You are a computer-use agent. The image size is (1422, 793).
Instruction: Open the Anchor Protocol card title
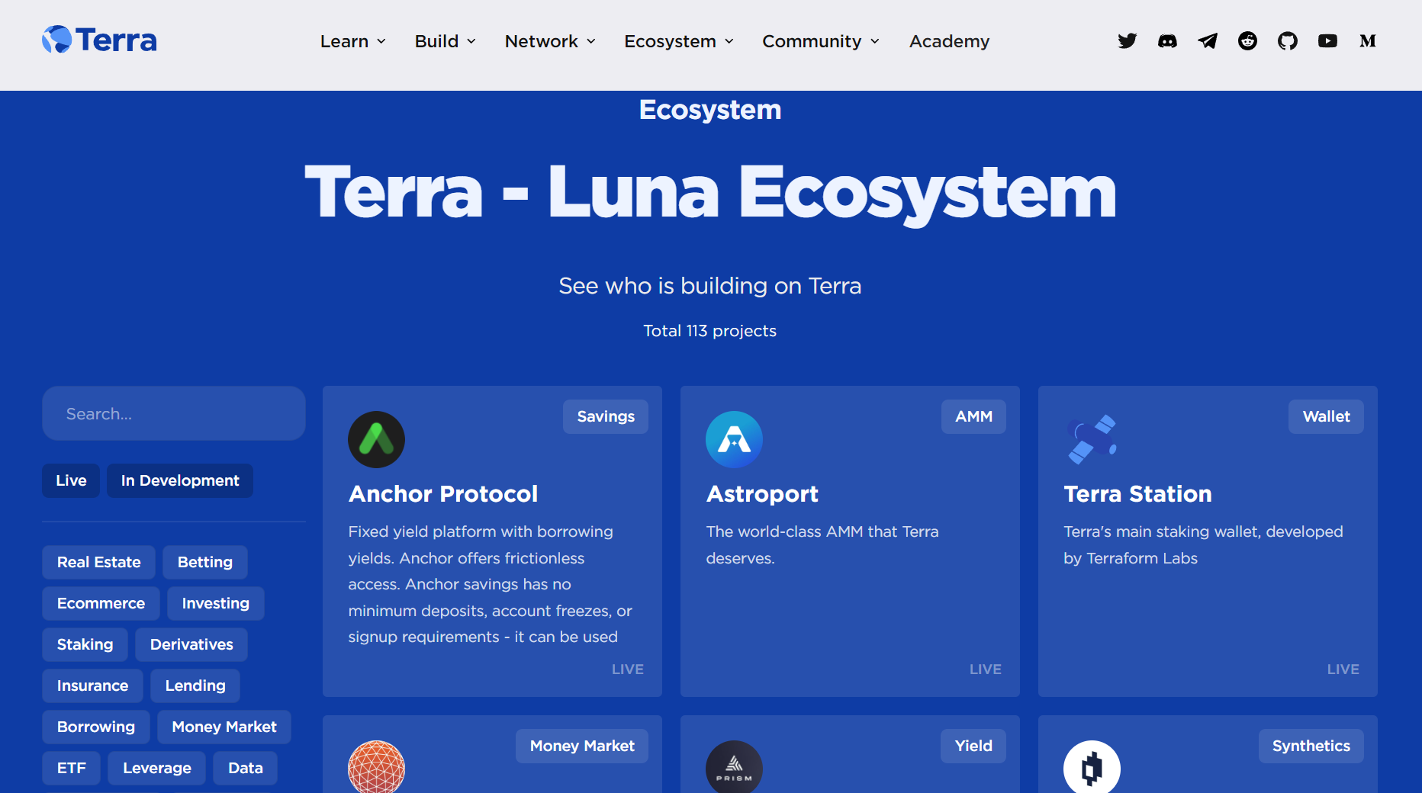tap(443, 494)
